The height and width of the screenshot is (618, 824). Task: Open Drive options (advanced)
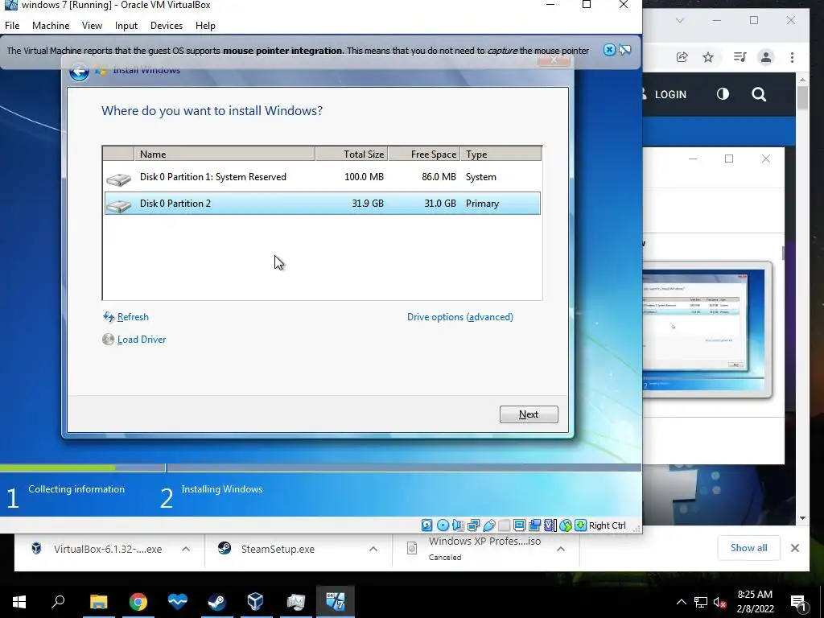click(459, 317)
